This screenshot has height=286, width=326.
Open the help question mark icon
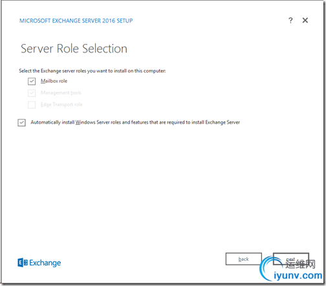(x=290, y=21)
